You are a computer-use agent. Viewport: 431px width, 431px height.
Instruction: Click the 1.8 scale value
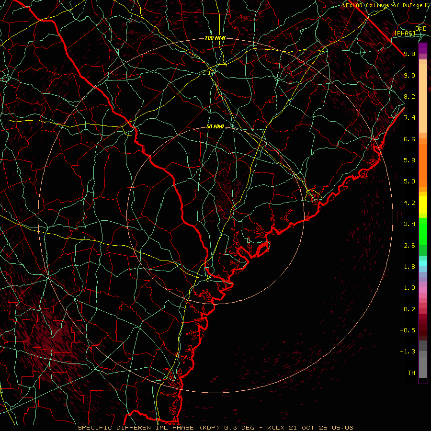point(409,267)
